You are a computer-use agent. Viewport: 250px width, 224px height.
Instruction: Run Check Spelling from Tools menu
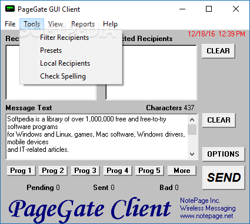pos(71,76)
